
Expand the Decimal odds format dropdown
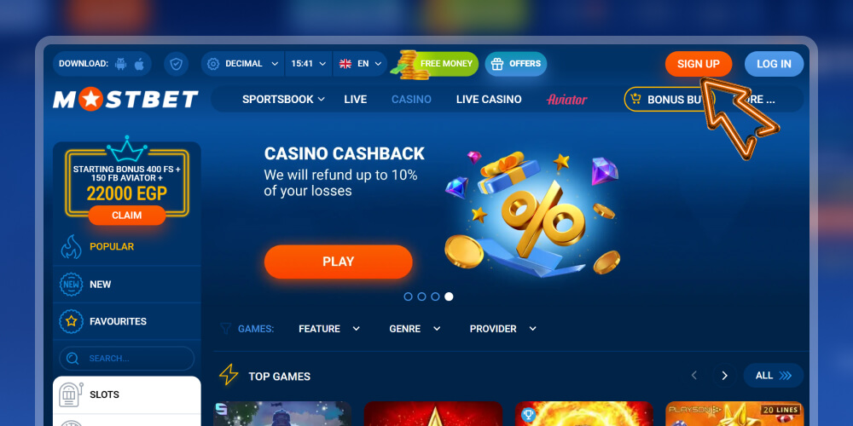coord(243,64)
